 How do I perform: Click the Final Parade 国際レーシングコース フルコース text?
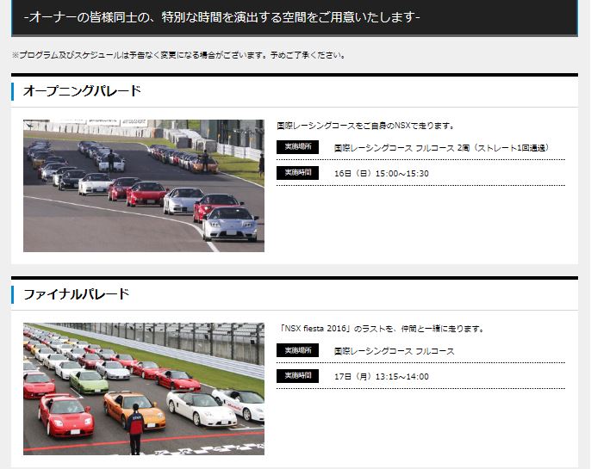[394, 351]
